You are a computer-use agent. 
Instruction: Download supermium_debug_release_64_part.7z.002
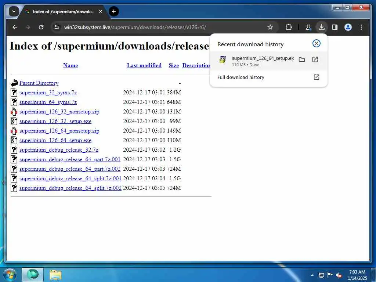pyautogui.click(x=70, y=169)
